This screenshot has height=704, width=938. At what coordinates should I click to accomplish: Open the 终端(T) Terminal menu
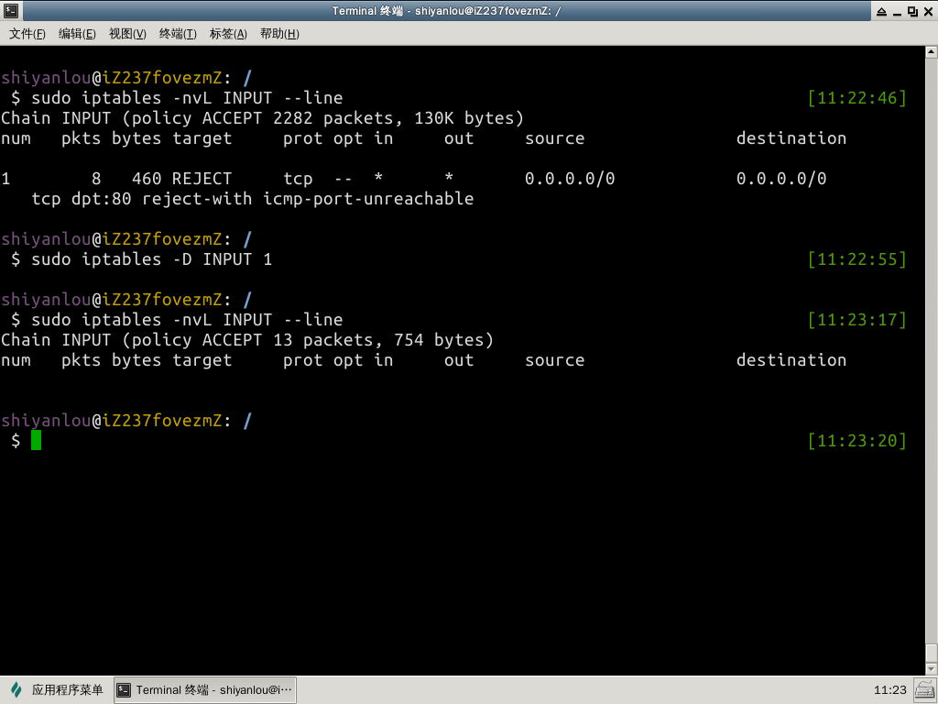[x=178, y=34]
